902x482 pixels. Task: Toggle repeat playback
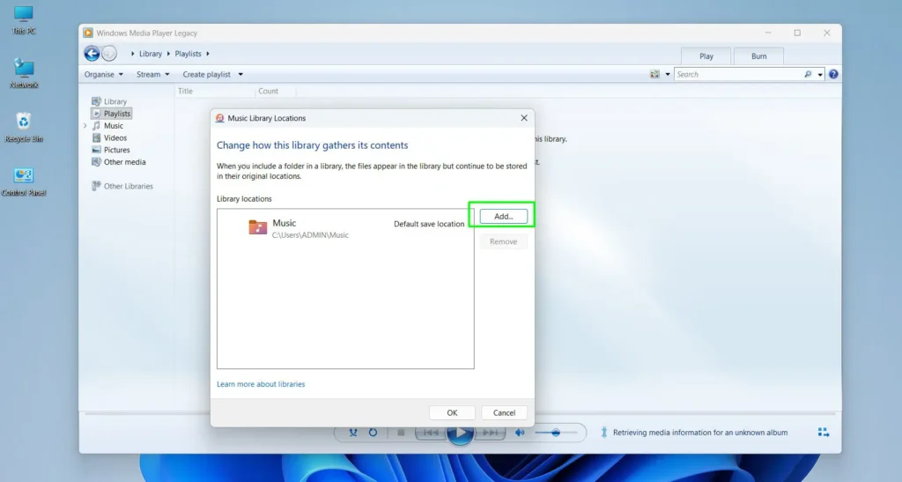coord(373,433)
